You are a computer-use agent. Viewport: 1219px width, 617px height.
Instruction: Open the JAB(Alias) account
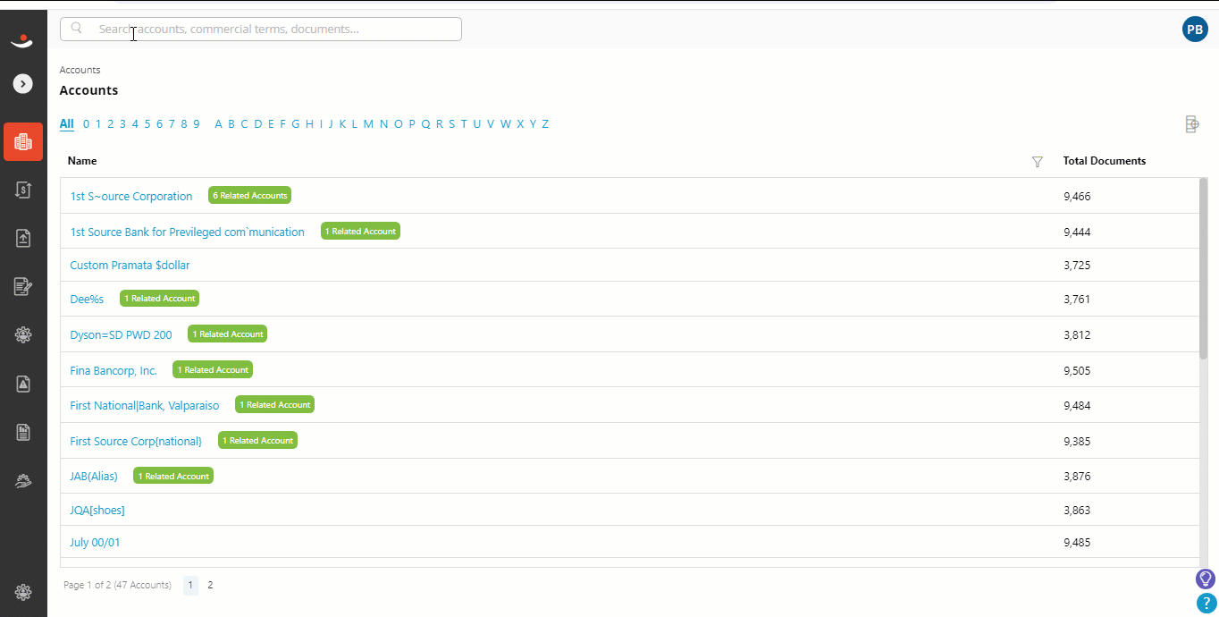[94, 477]
